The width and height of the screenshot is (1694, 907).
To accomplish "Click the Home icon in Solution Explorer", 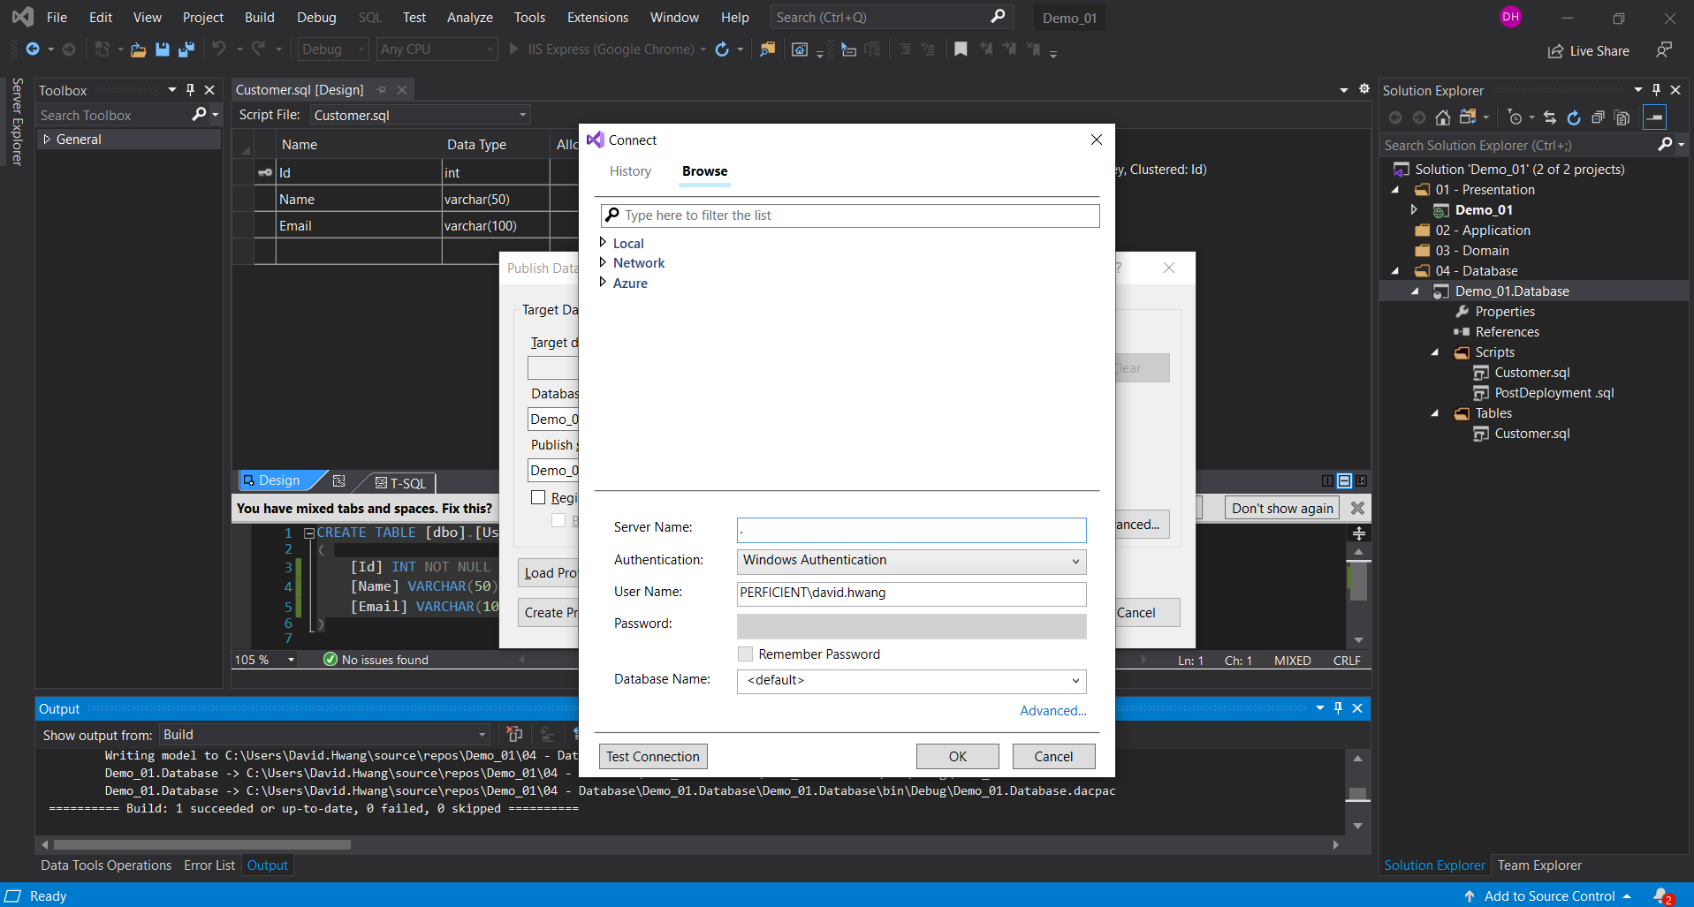I will [x=1443, y=117].
